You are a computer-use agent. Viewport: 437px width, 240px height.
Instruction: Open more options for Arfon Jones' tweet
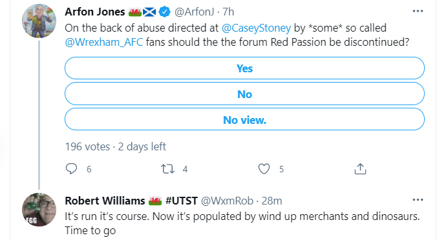(418, 11)
